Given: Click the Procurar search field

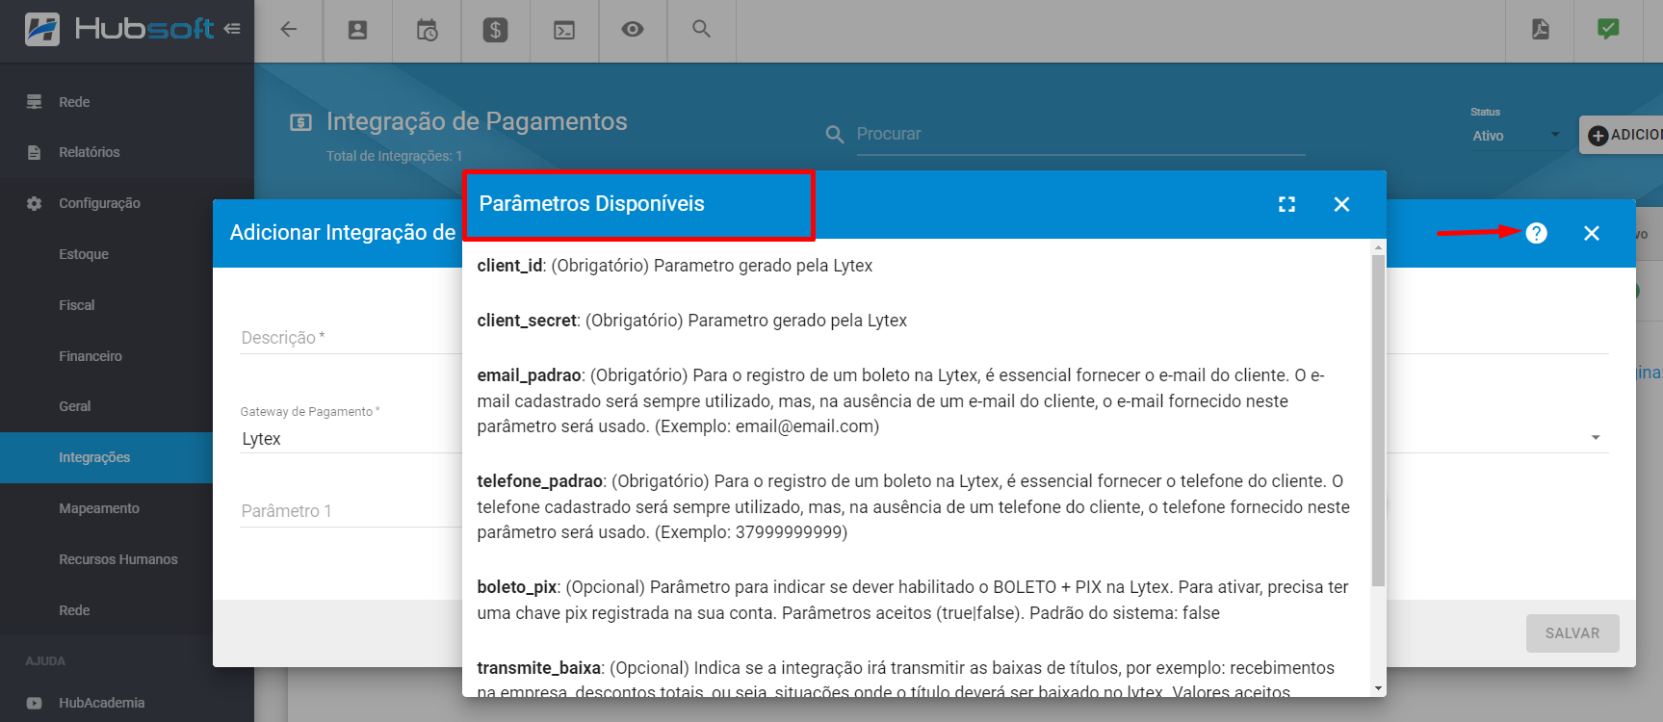Looking at the screenshot, I should [1080, 135].
